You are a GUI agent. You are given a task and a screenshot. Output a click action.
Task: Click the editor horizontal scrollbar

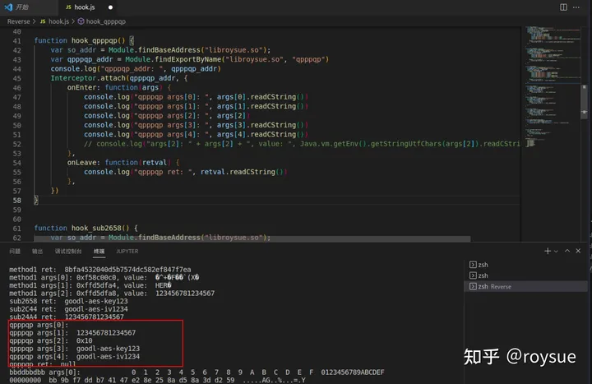point(252,239)
